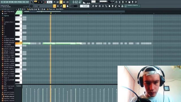
Task: Click the save project floppy icon
Action: [129, 2]
